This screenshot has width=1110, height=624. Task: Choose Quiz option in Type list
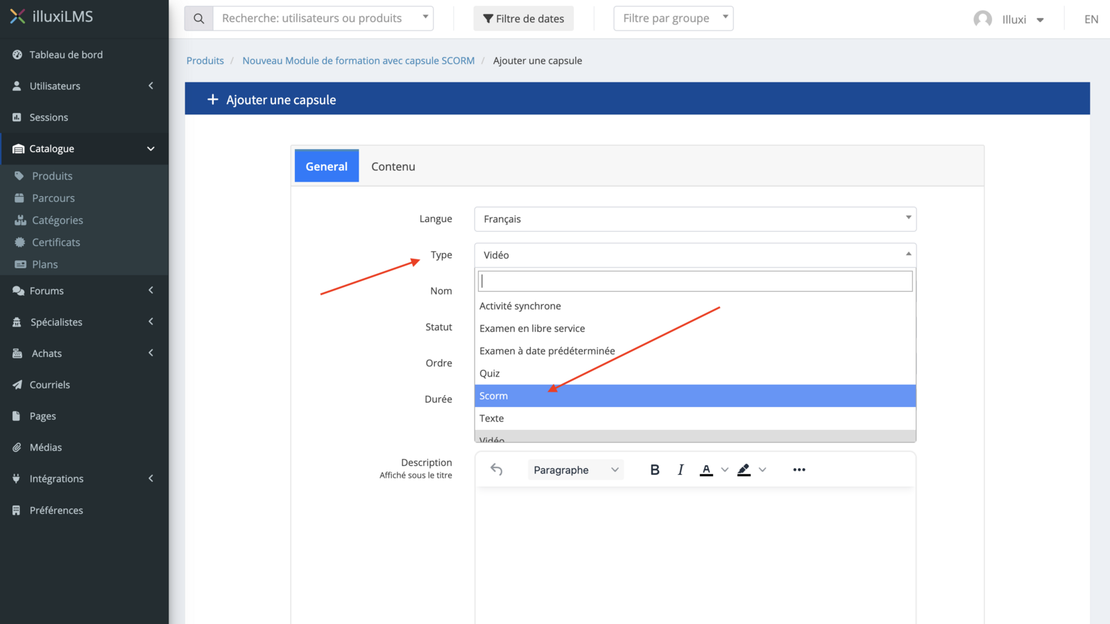(695, 373)
